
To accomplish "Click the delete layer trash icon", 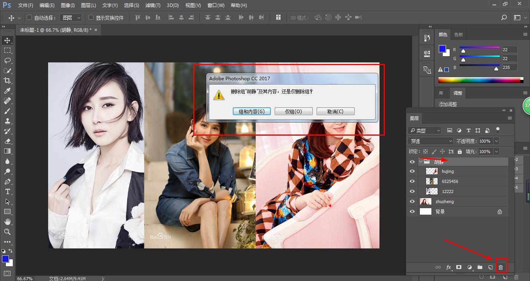I will pyautogui.click(x=501, y=267).
